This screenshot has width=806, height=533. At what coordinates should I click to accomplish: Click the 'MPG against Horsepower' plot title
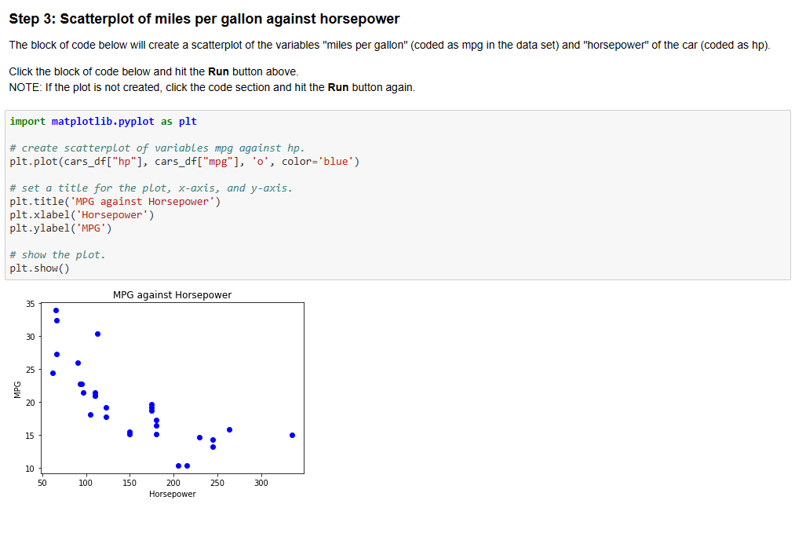point(172,295)
